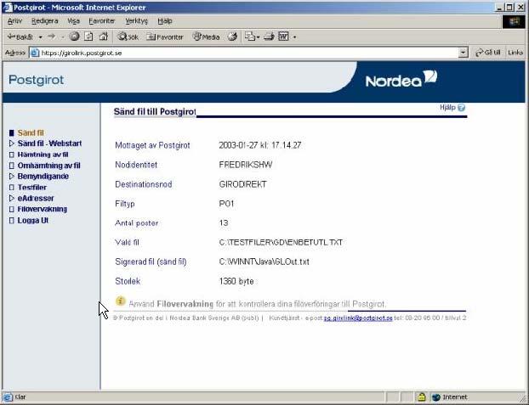Go back with the Bakåt button
Viewport: 529px width, 405px height.
(x=20, y=37)
